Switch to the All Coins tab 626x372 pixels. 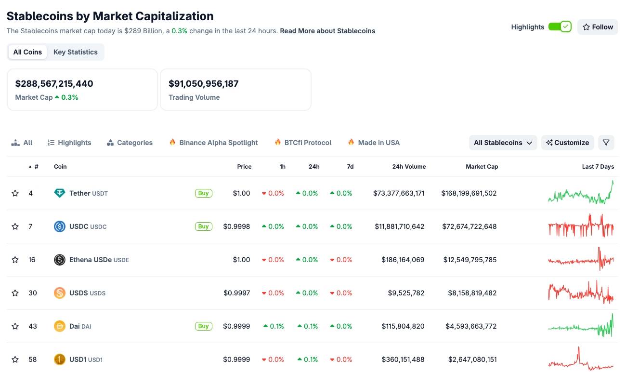tap(27, 52)
